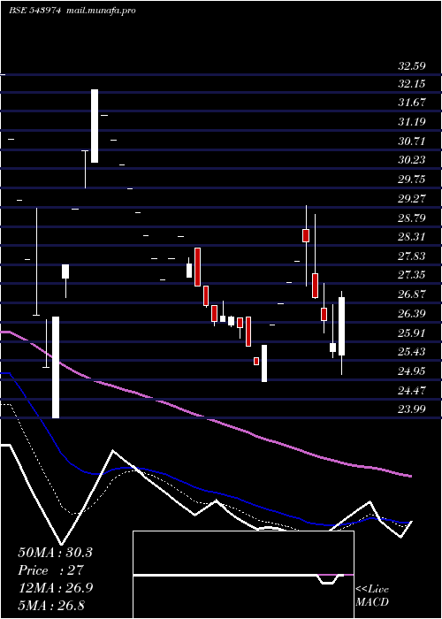This screenshot has width=442, height=619.
Task: Click the 32.15 price axis label
Action: point(412,84)
